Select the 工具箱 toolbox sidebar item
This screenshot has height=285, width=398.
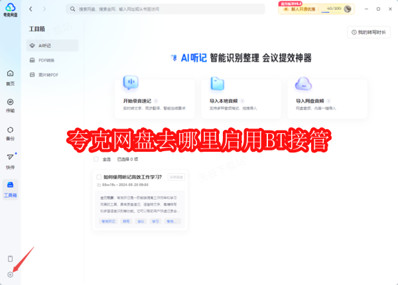tap(10, 190)
